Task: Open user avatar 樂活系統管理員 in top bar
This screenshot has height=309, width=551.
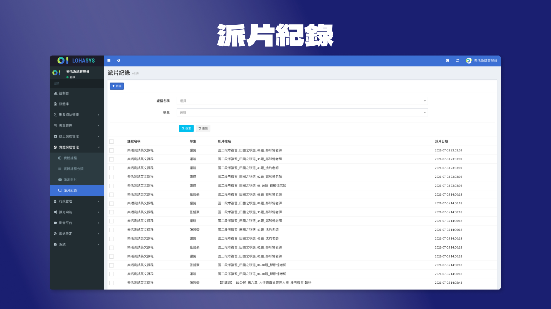Action: (x=469, y=61)
